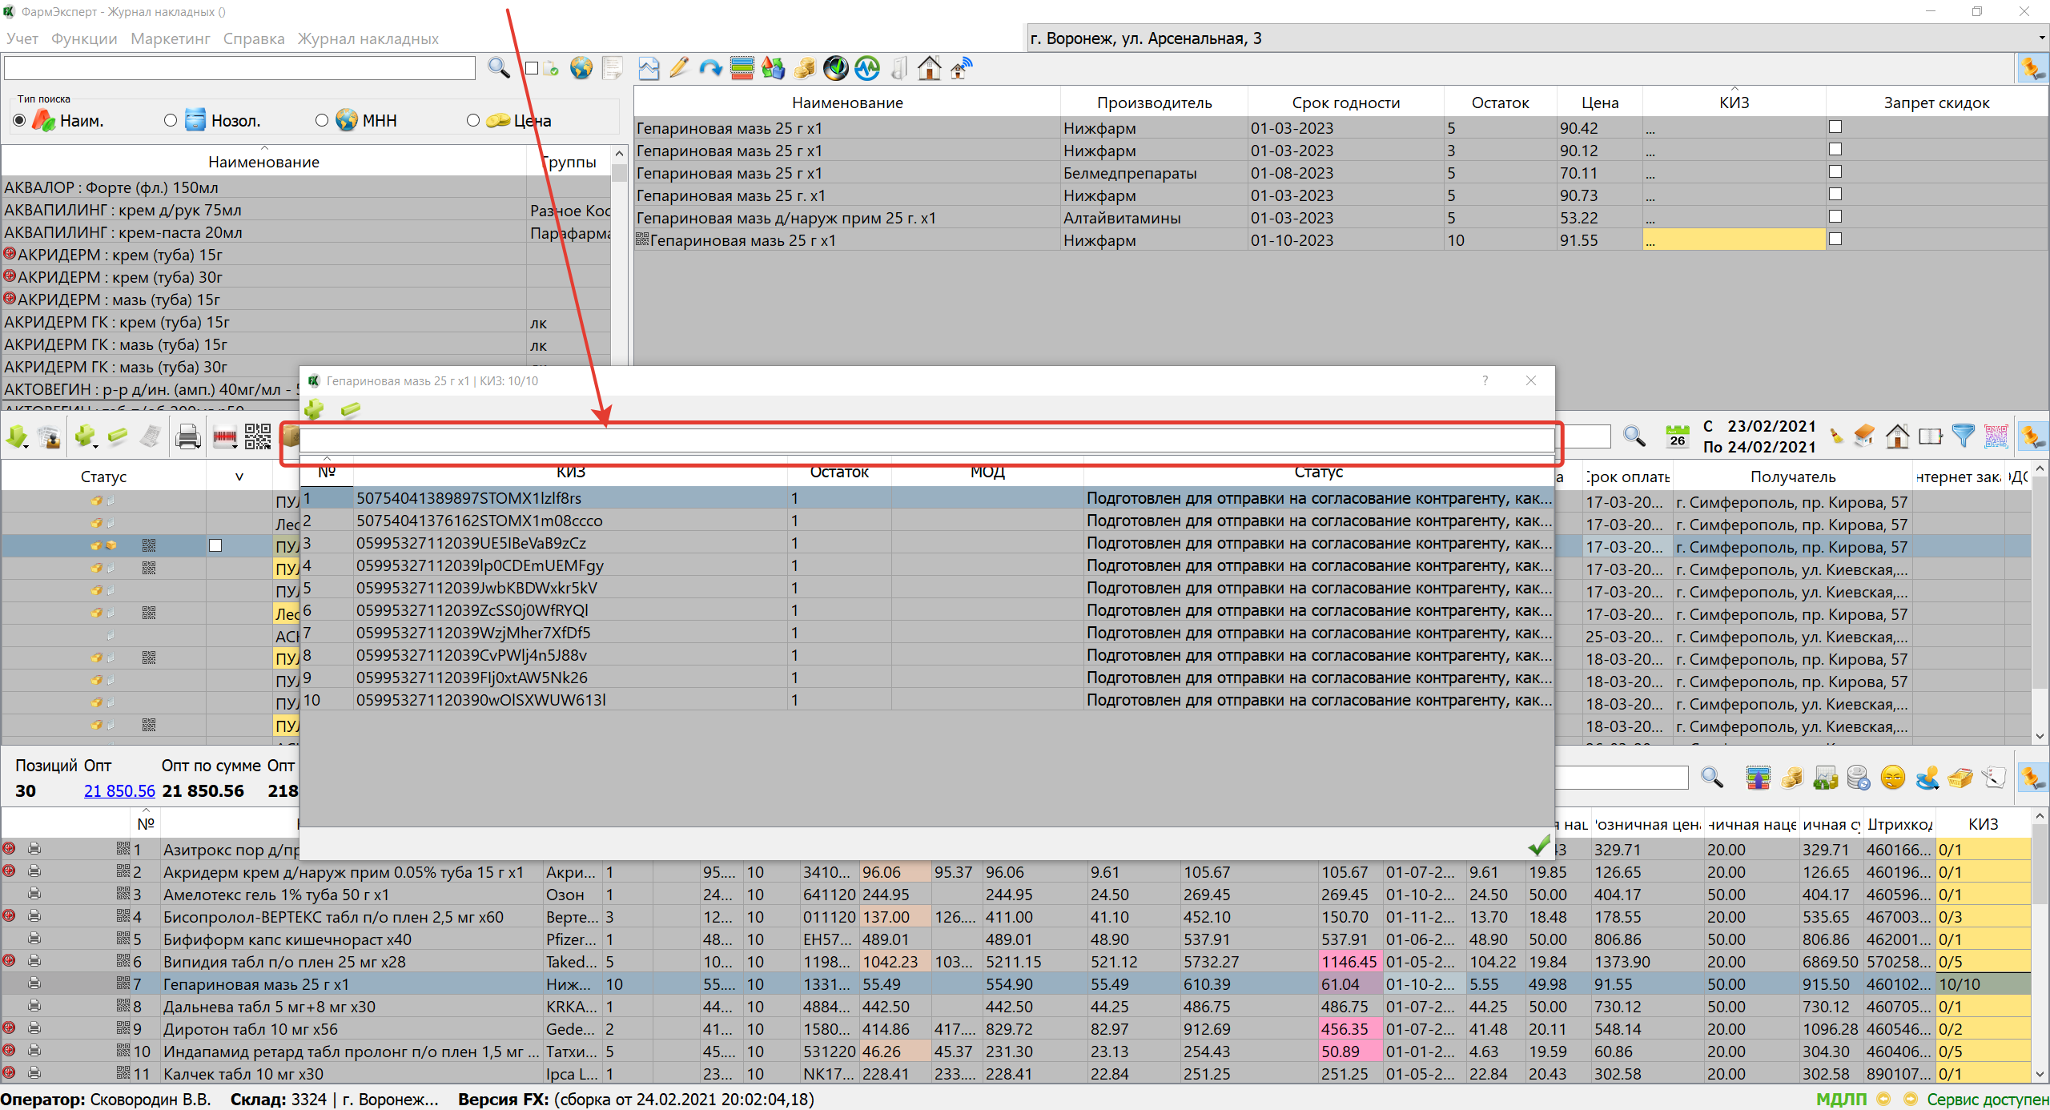Check discount ban box for Белмедпрепараты row
This screenshot has height=1110, width=2050.
coord(1835,172)
